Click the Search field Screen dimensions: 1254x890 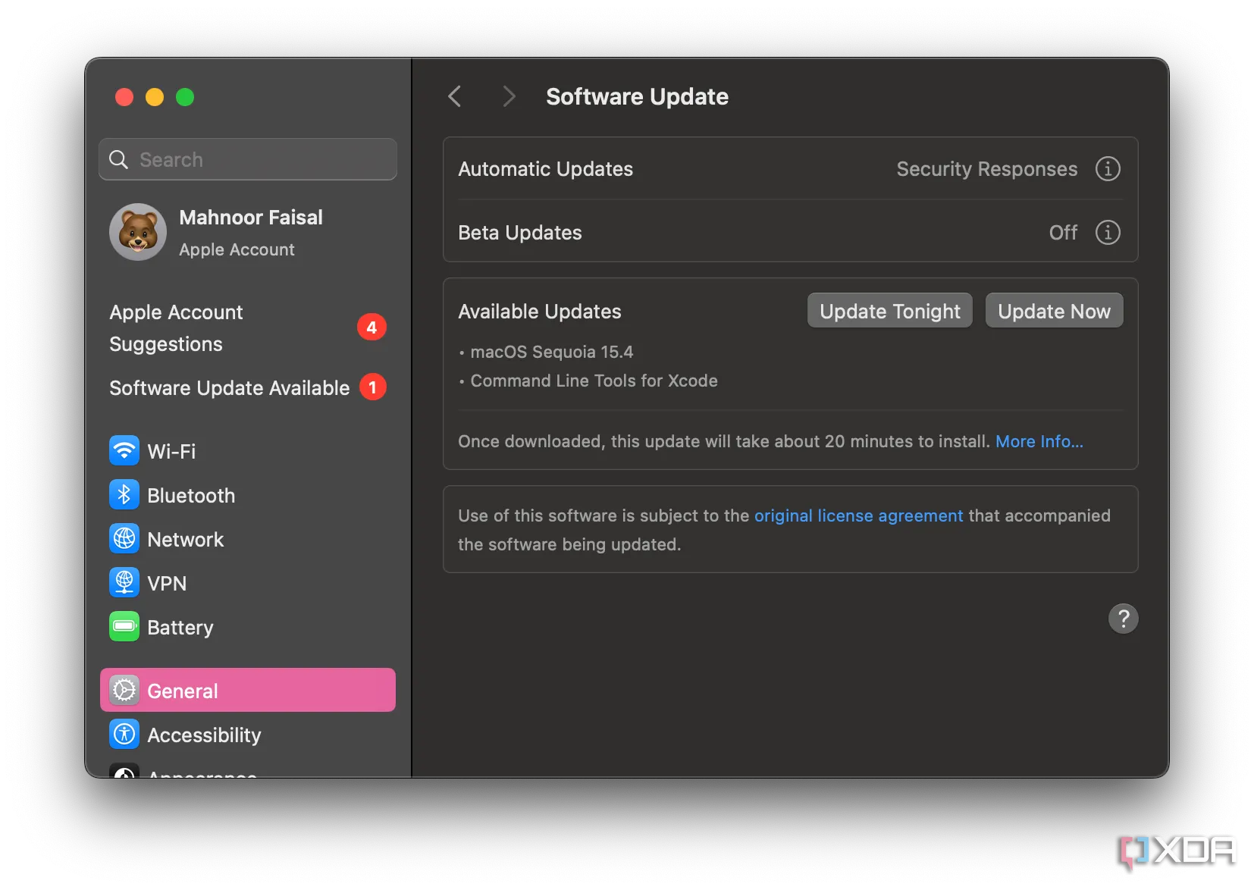coord(248,159)
